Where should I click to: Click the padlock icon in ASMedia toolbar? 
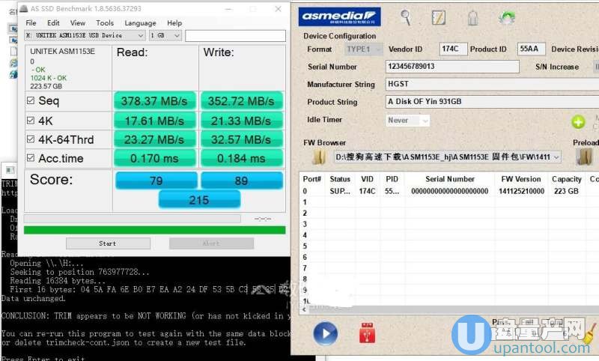tap(472, 17)
